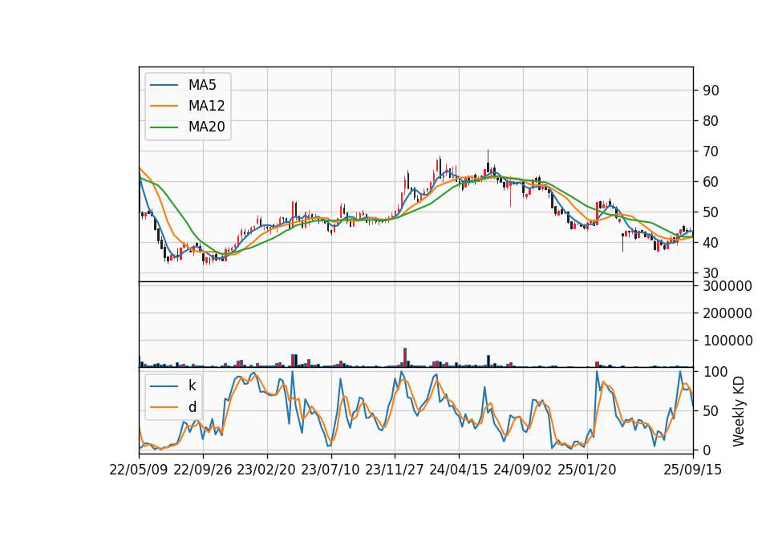This screenshot has width=770, height=553.
Task: Click the 22/05/09 date label
Action: [x=139, y=470]
